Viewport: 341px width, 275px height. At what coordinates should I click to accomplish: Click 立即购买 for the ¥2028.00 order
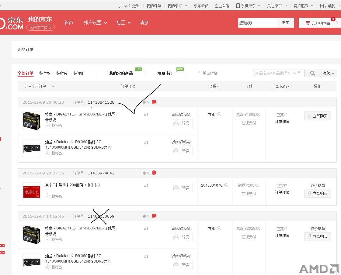click(x=318, y=236)
